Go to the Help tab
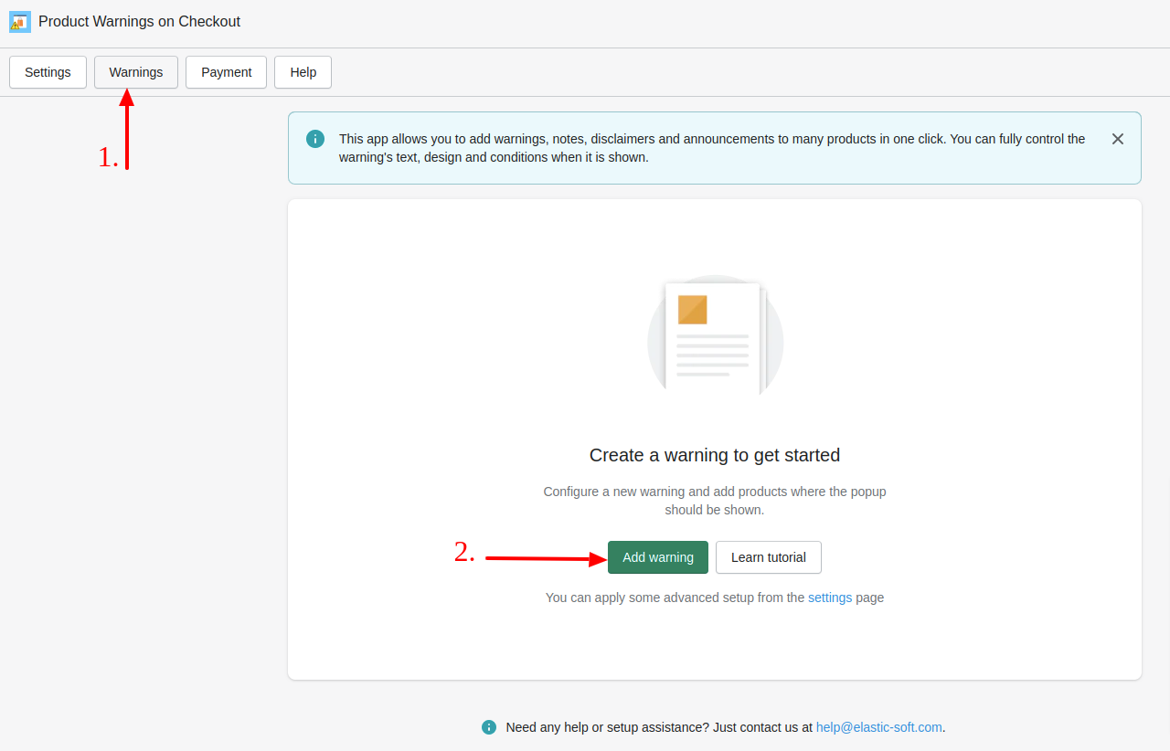 (x=303, y=72)
